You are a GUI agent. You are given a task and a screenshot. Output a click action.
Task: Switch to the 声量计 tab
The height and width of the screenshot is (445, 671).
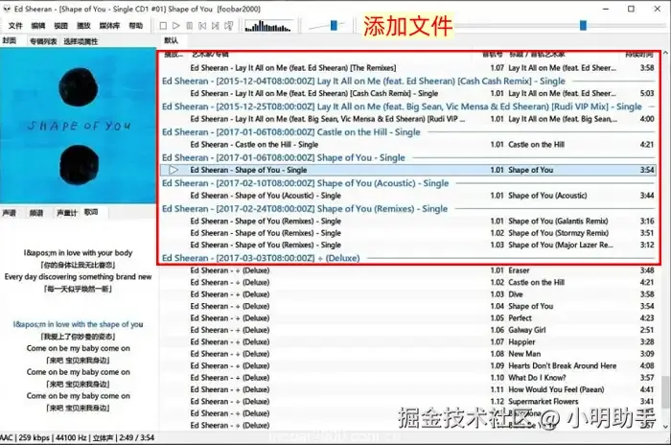(x=67, y=213)
